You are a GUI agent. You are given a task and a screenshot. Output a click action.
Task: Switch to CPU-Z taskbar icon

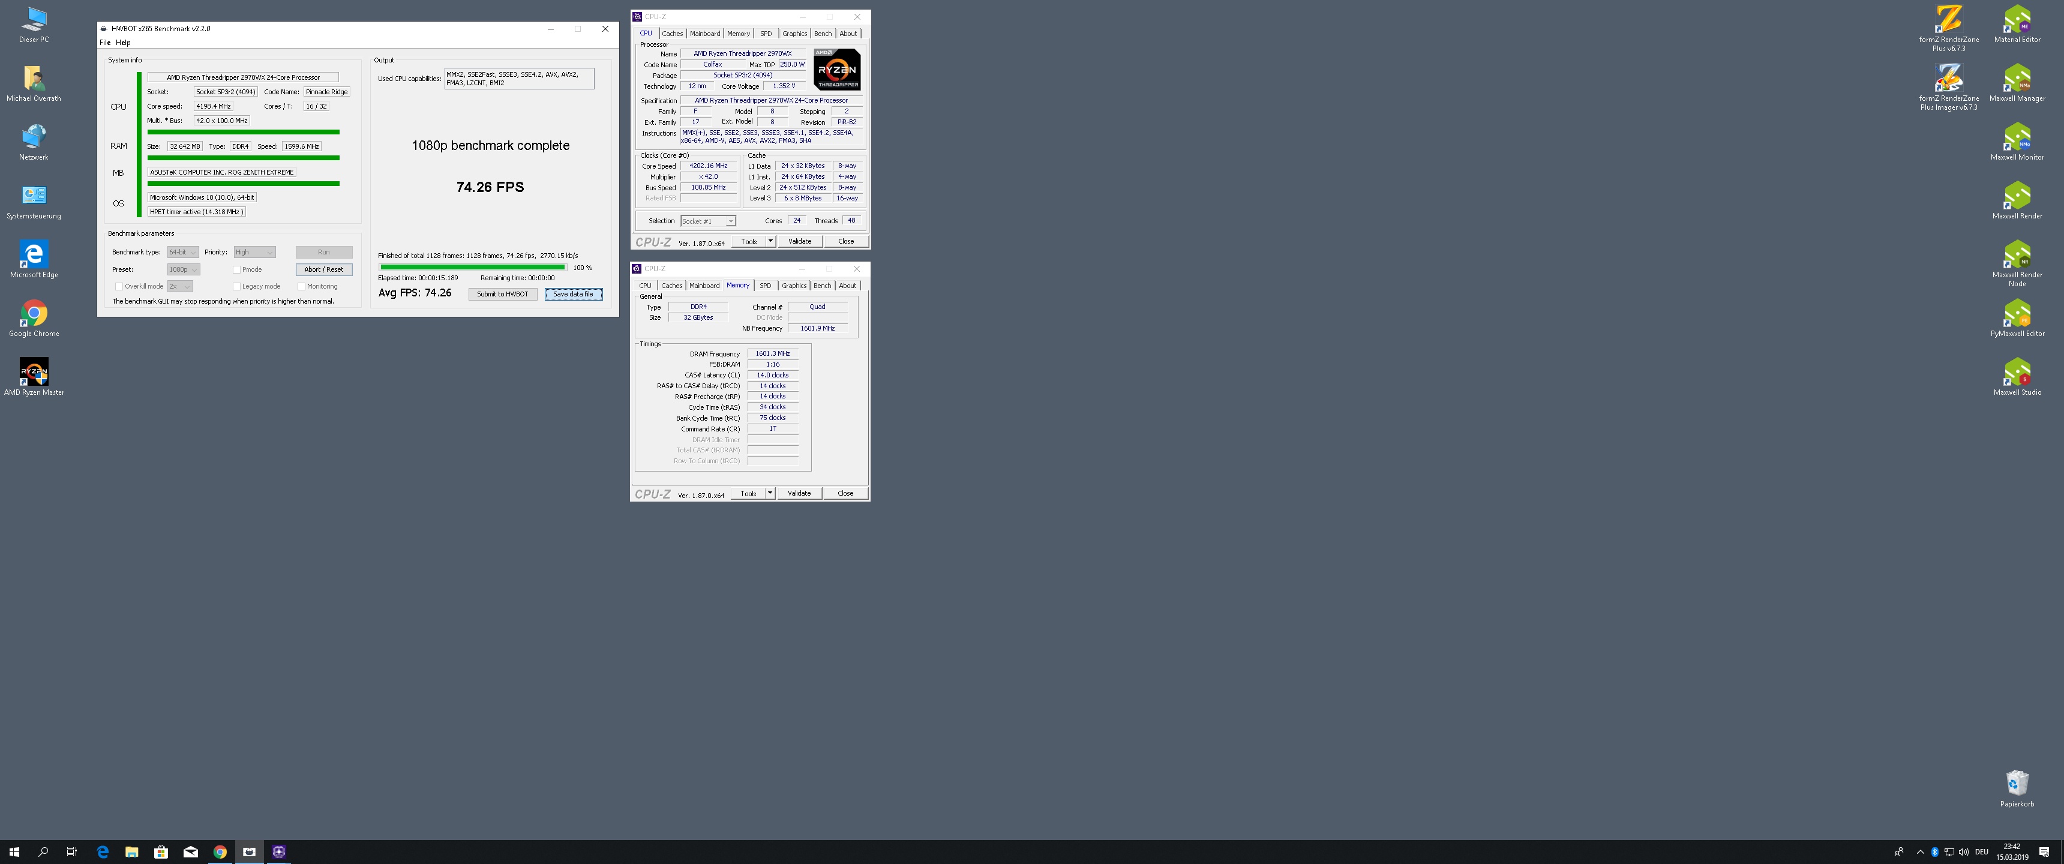279,852
